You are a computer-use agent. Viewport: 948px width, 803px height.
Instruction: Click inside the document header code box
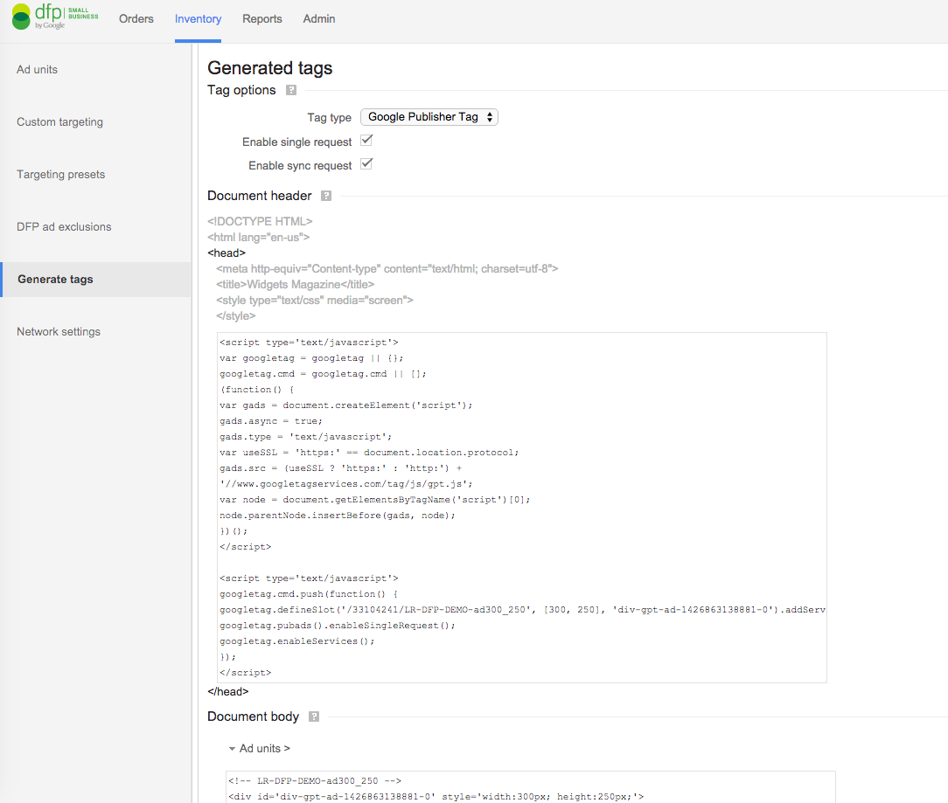(x=521, y=507)
